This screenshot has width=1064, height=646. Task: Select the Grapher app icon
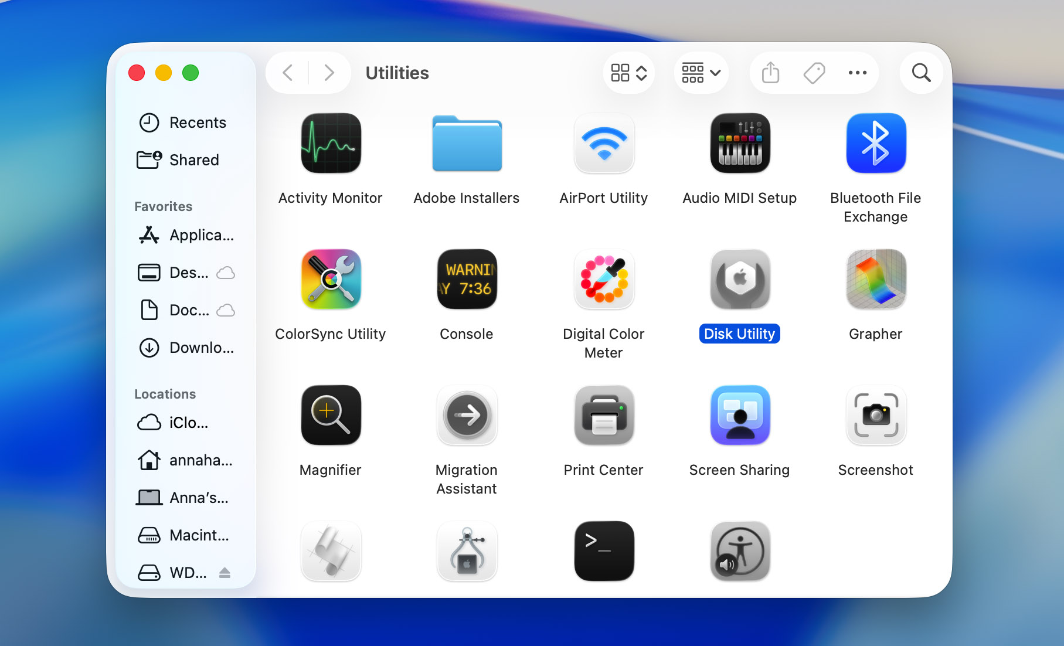(x=876, y=279)
